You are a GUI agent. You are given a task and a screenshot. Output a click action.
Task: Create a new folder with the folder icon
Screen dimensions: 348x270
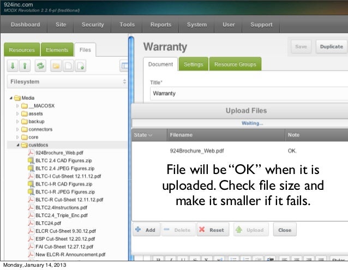(56, 65)
